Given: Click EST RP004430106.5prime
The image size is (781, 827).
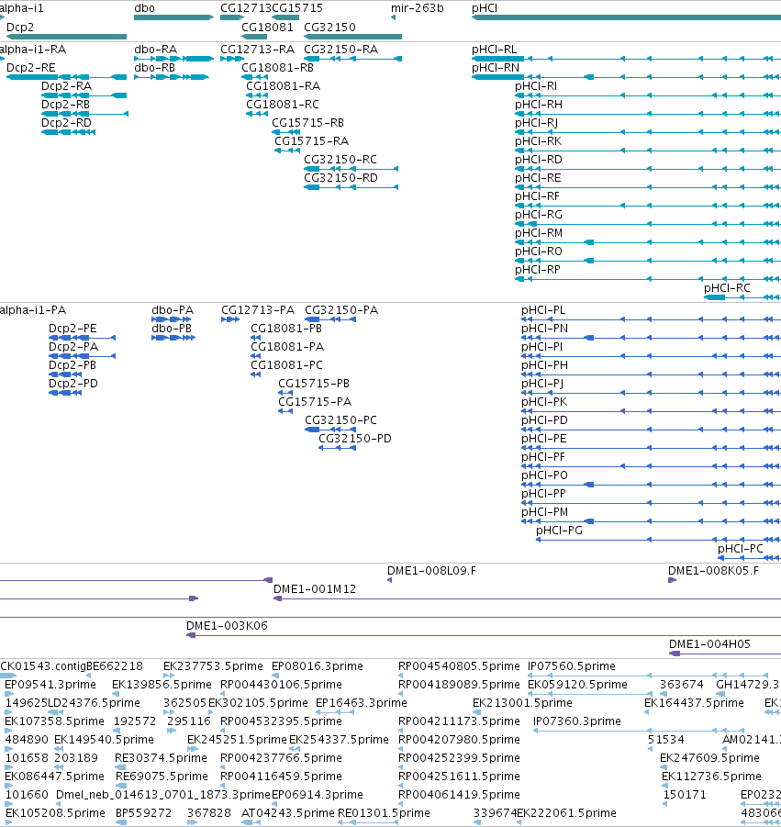Looking at the screenshot, I should click(281, 685).
